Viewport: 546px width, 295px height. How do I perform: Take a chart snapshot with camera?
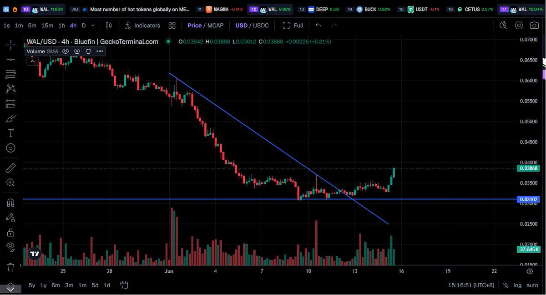coord(534,25)
